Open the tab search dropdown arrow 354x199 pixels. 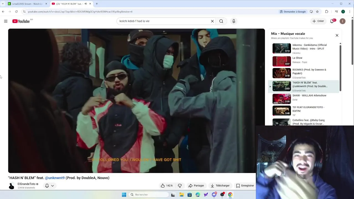(3, 4)
